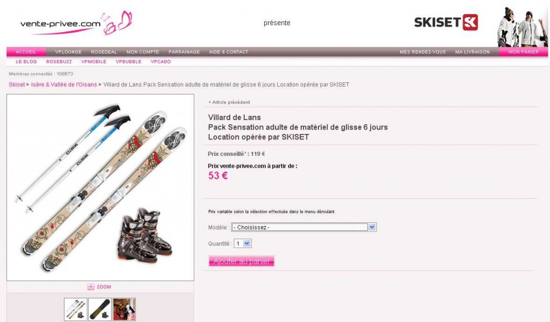Open the VPCADO submenu link

point(161,62)
